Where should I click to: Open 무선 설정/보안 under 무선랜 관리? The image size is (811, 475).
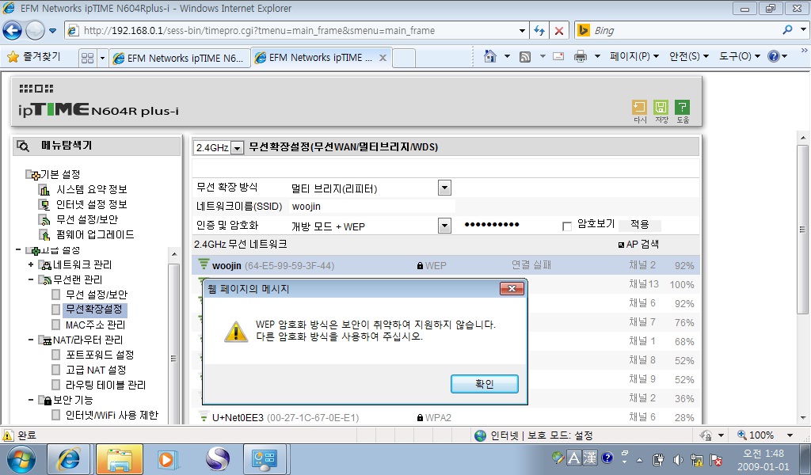click(96, 294)
